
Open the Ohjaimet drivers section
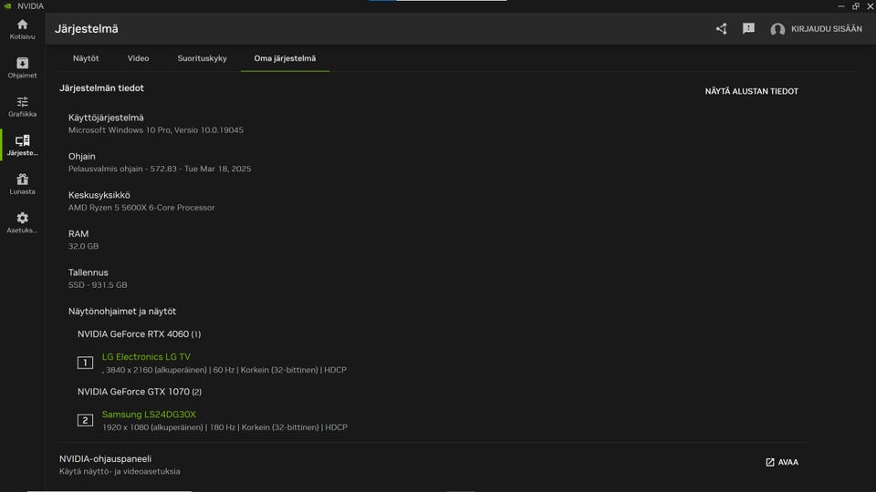[22, 63]
